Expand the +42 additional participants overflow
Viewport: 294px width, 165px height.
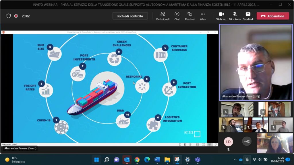point(247,141)
